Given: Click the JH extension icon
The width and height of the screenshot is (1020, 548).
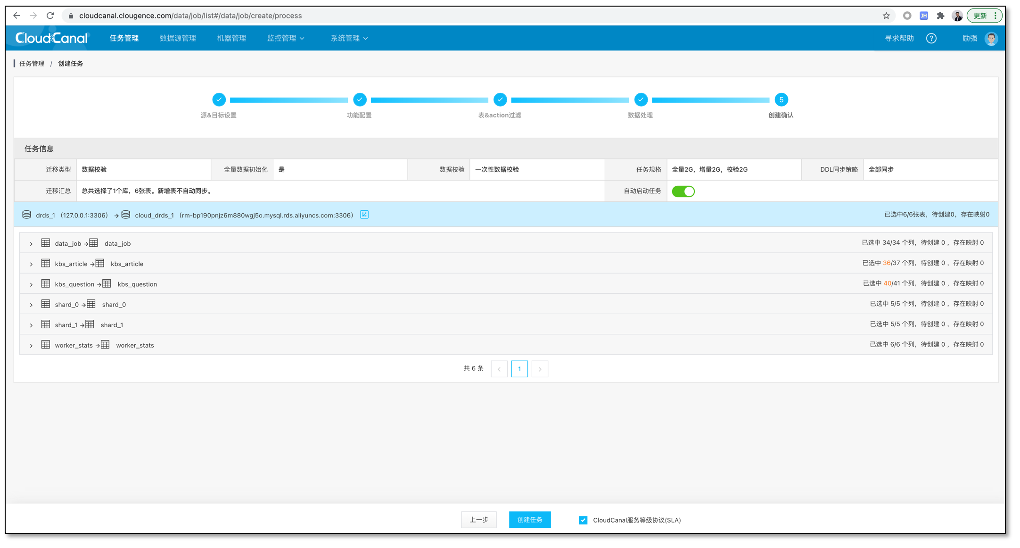Looking at the screenshot, I should [924, 16].
